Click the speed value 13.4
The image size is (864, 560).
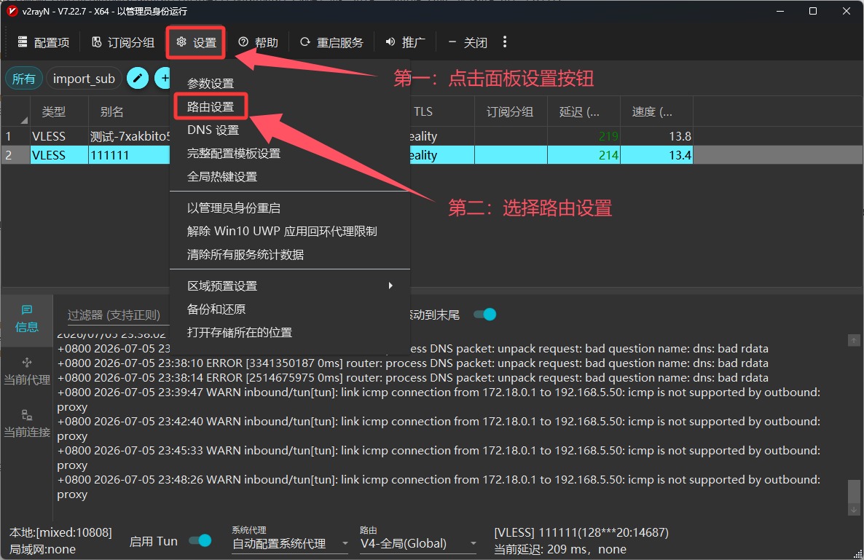point(680,155)
